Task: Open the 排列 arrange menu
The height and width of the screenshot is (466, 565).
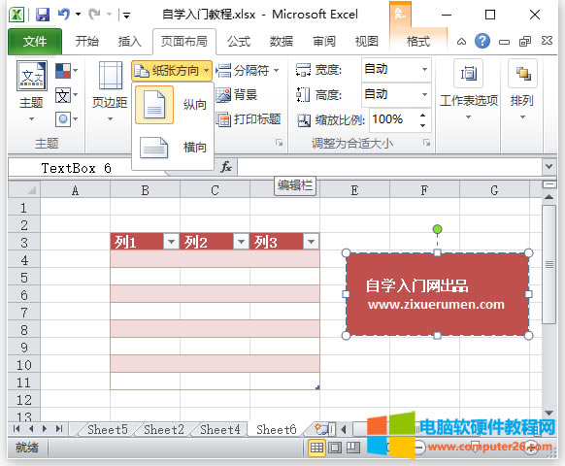Action: click(522, 90)
